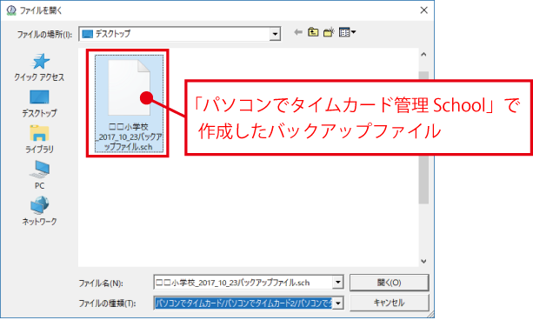
Task: Select PC in sidebar
Action: pyautogui.click(x=39, y=175)
